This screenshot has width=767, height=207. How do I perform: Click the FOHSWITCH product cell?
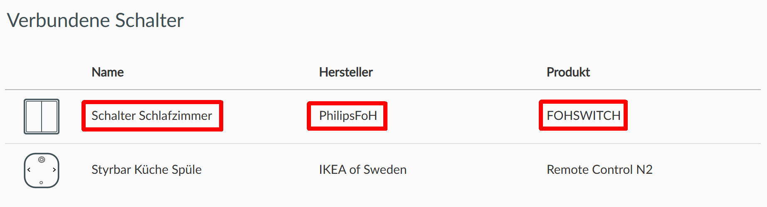(583, 116)
